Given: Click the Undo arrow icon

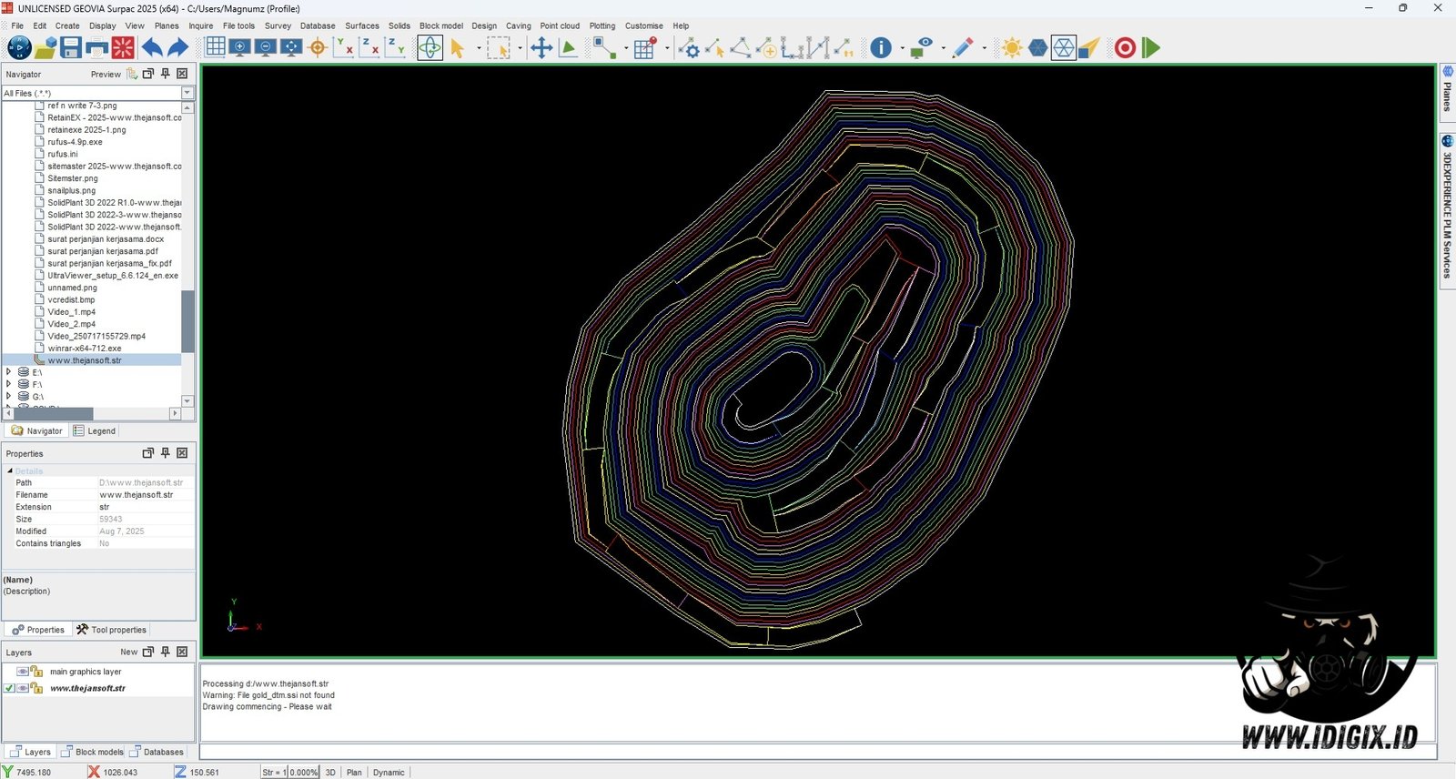Looking at the screenshot, I should coord(152,47).
